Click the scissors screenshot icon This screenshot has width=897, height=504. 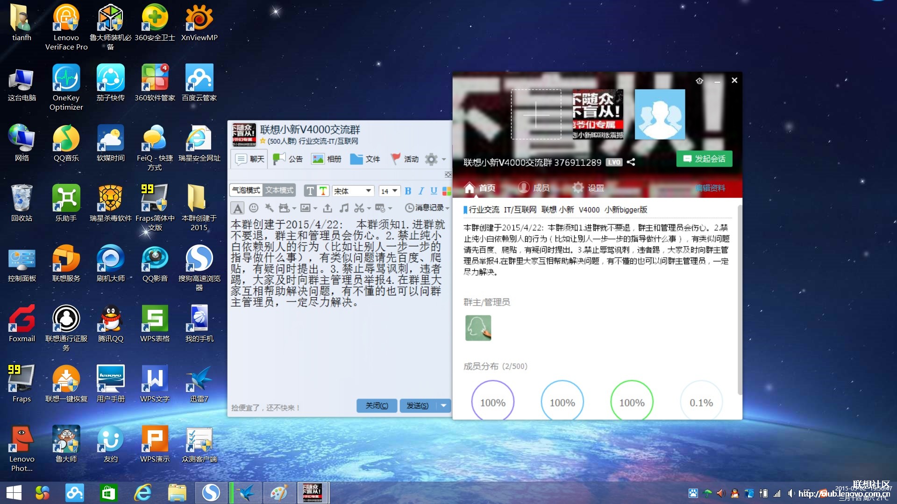coord(359,208)
